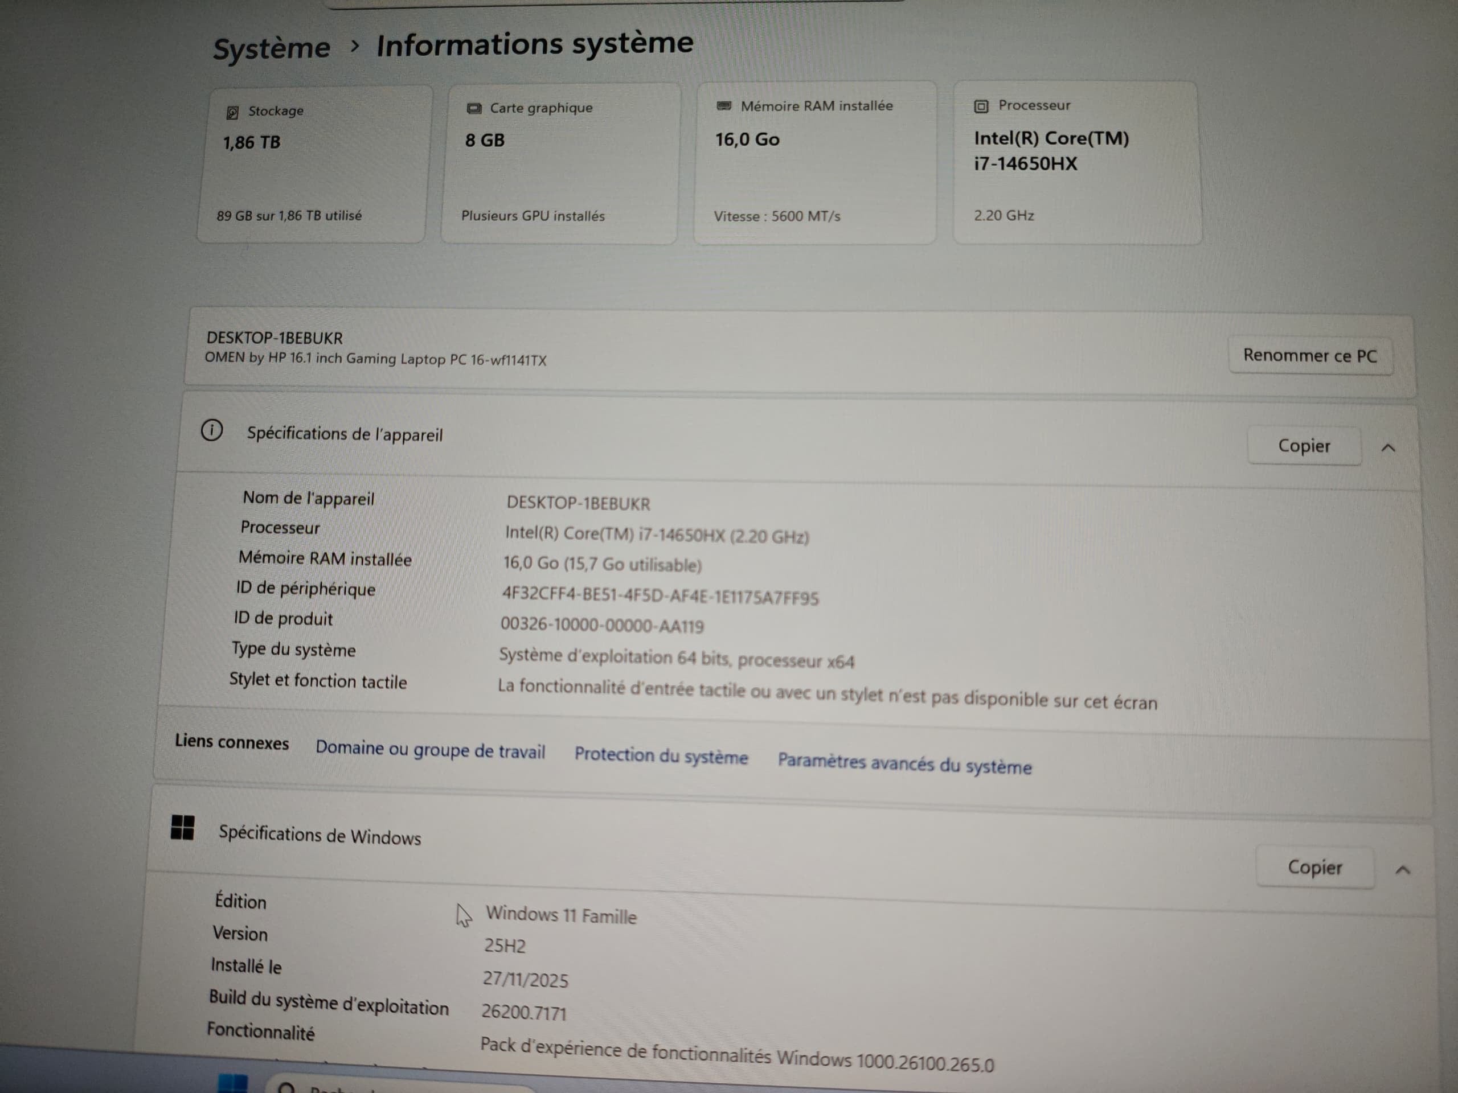The width and height of the screenshot is (1458, 1093).
Task: Click the Informations système page title
Action: 535,44
